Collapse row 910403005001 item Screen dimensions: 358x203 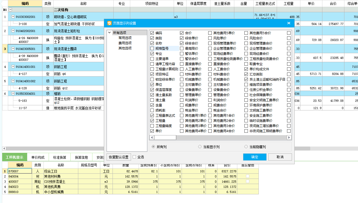[x=13, y=49]
